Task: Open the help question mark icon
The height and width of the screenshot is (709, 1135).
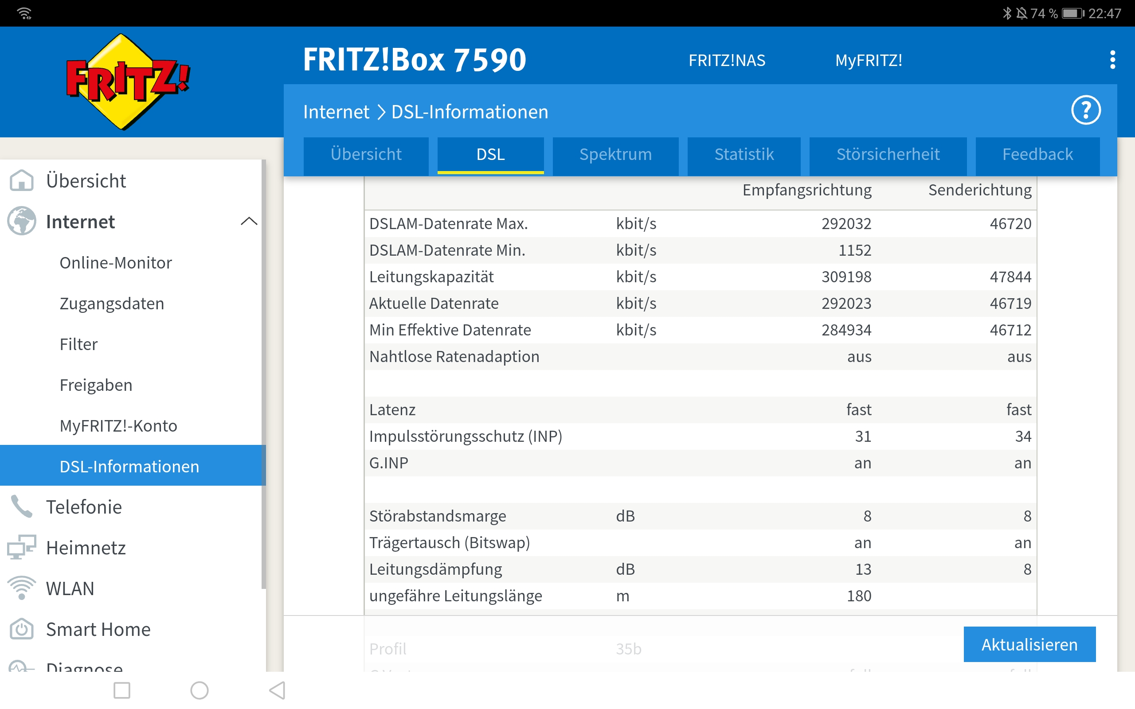Action: coord(1085,111)
